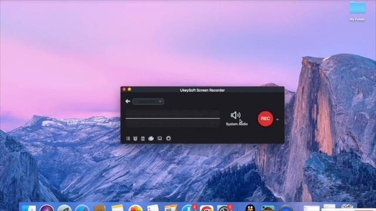Open the dropdown arrow beside REC
376x211 pixels.
[x=277, y=120]
